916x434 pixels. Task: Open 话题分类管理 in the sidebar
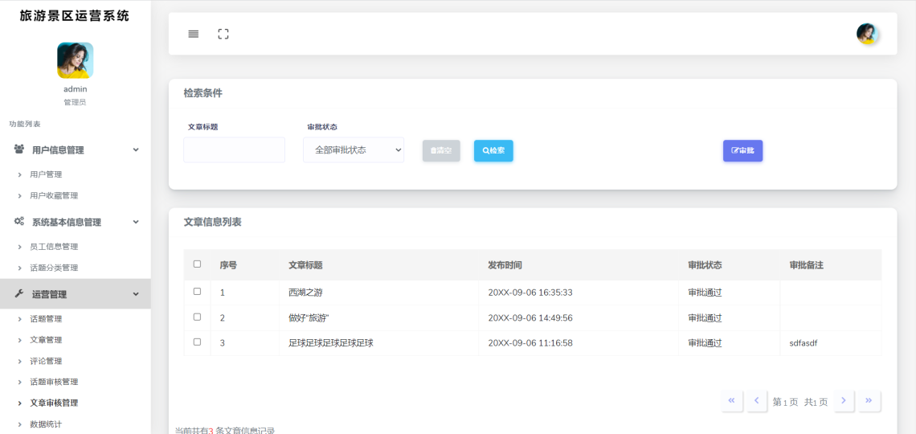(x=55, y=268)
